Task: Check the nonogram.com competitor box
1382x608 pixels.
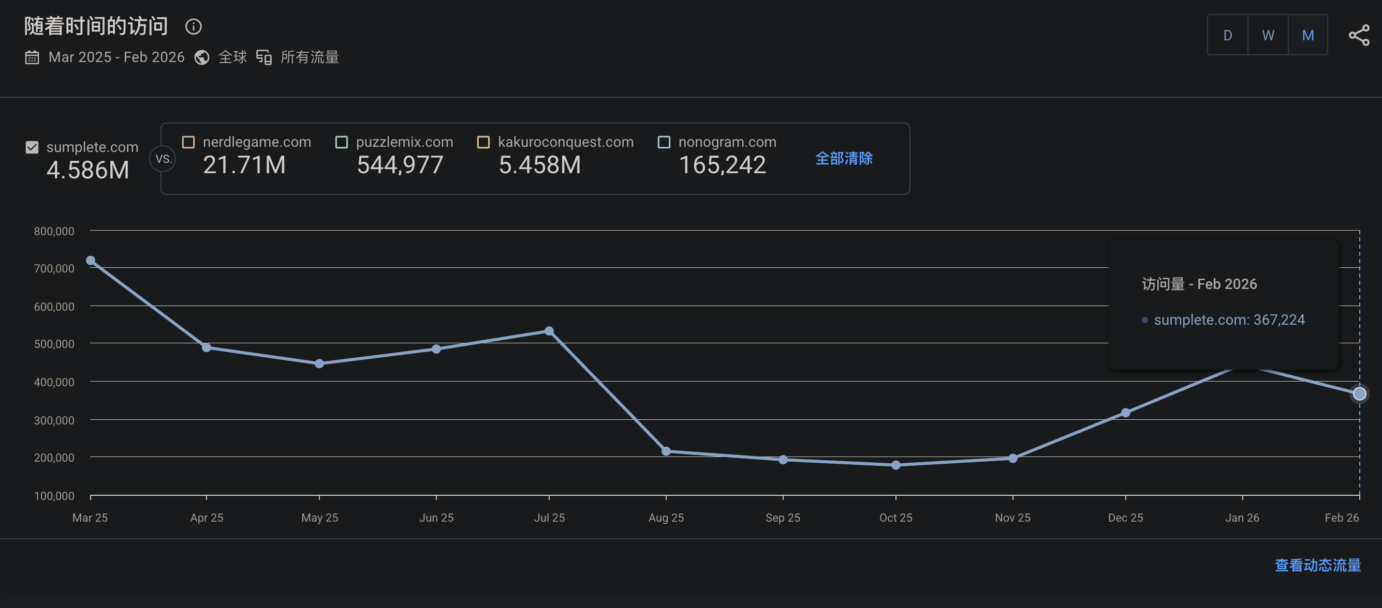Action: pyautogui.click(x=664, y=142)
